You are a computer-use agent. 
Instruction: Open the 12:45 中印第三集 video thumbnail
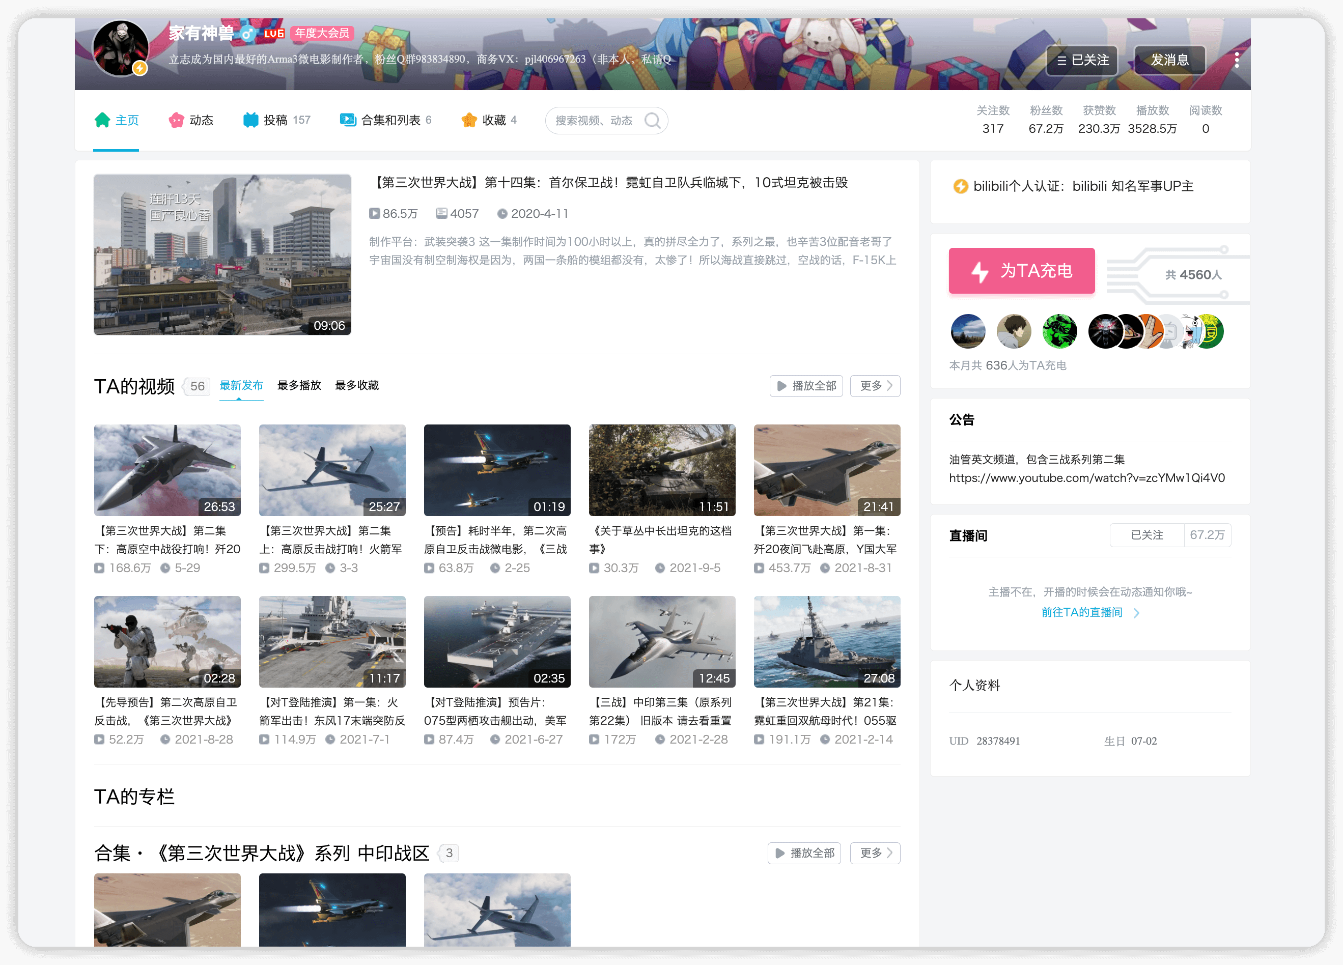(x=662, y=642)
